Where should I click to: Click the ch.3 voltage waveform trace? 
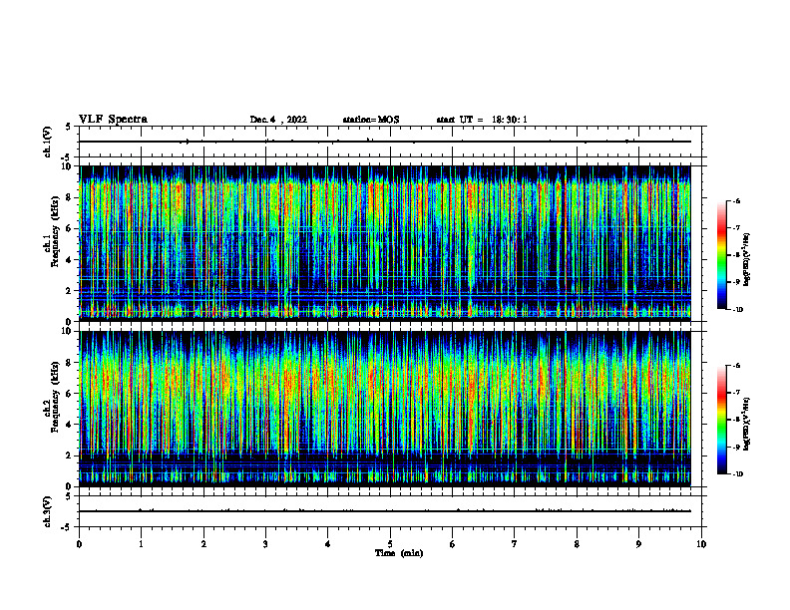click(385, 511)
